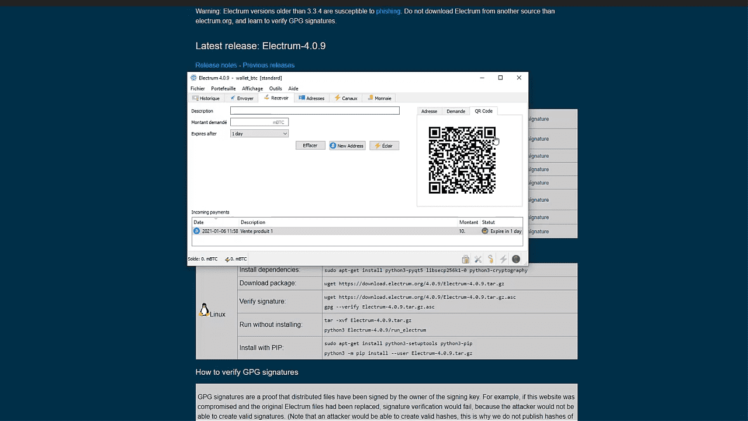Screen dimensions: 748x421
Task: Minimize the Electrum window
Action: coord(482,78)
